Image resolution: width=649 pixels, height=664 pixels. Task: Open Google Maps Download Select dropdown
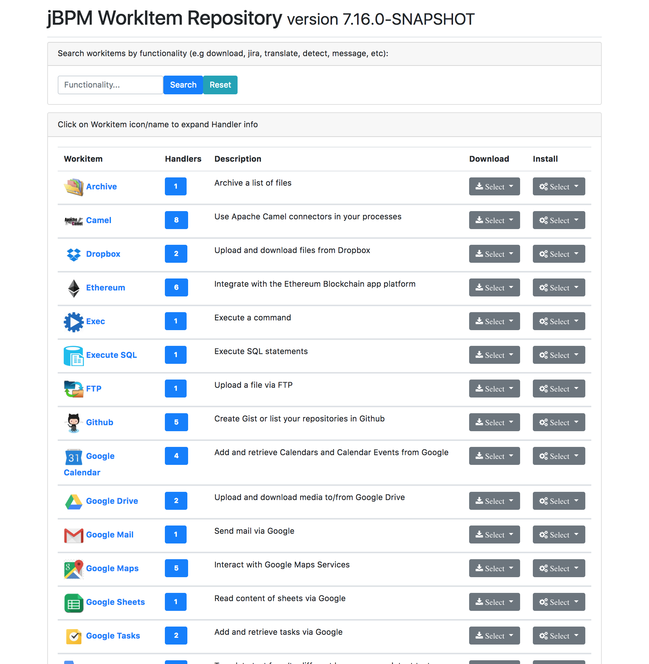pos(495,568)
